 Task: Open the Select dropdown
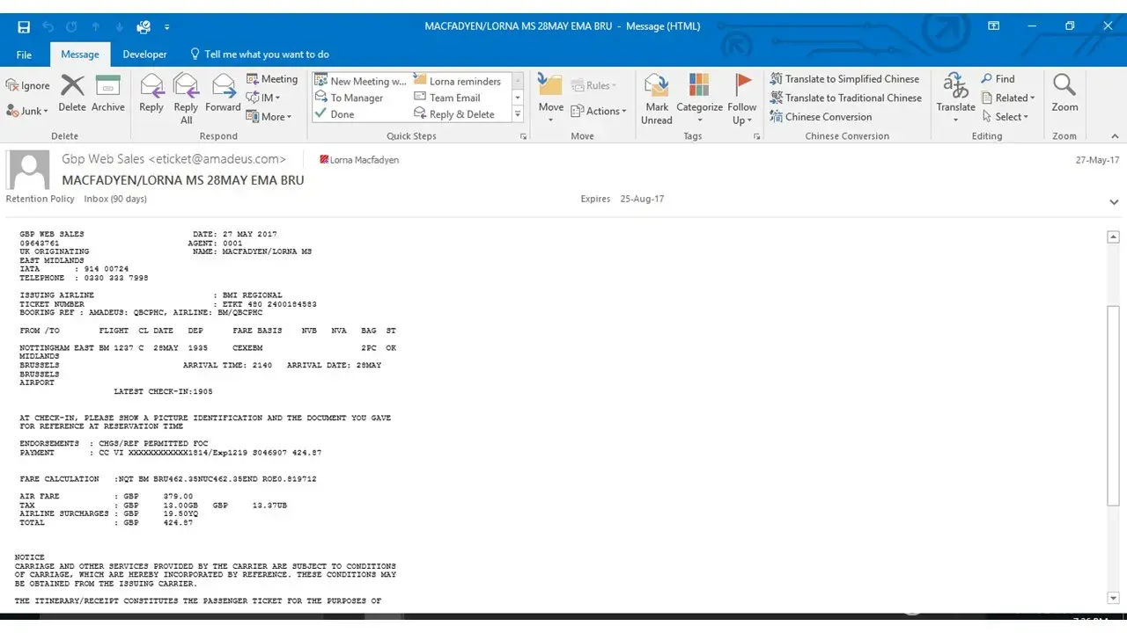pyautogui.click(x=1005, y=117)
